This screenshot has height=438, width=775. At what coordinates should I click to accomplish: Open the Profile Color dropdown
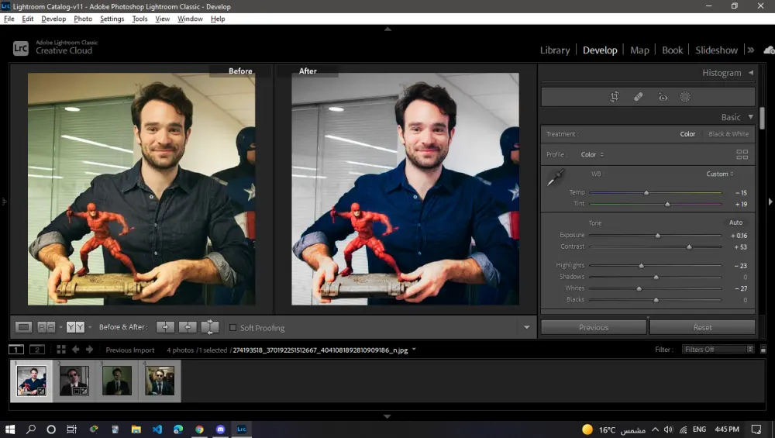pos(592,155)
